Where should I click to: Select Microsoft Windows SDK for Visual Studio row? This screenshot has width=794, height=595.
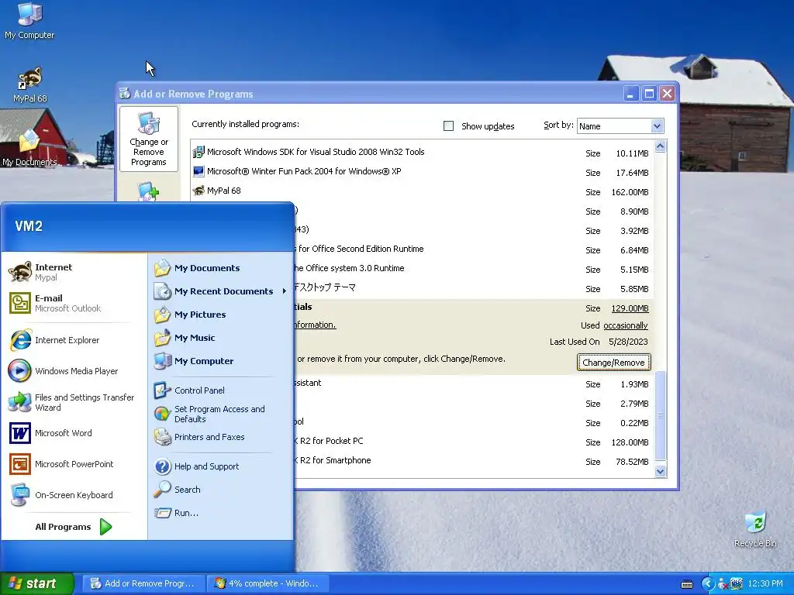423,153
